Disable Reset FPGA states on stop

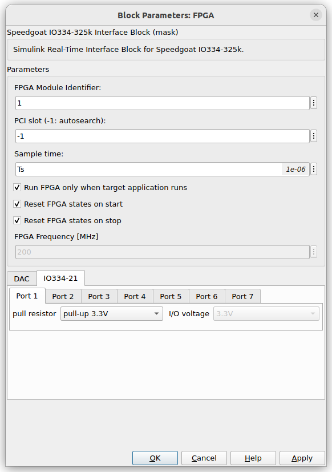[x=17, y=221]
